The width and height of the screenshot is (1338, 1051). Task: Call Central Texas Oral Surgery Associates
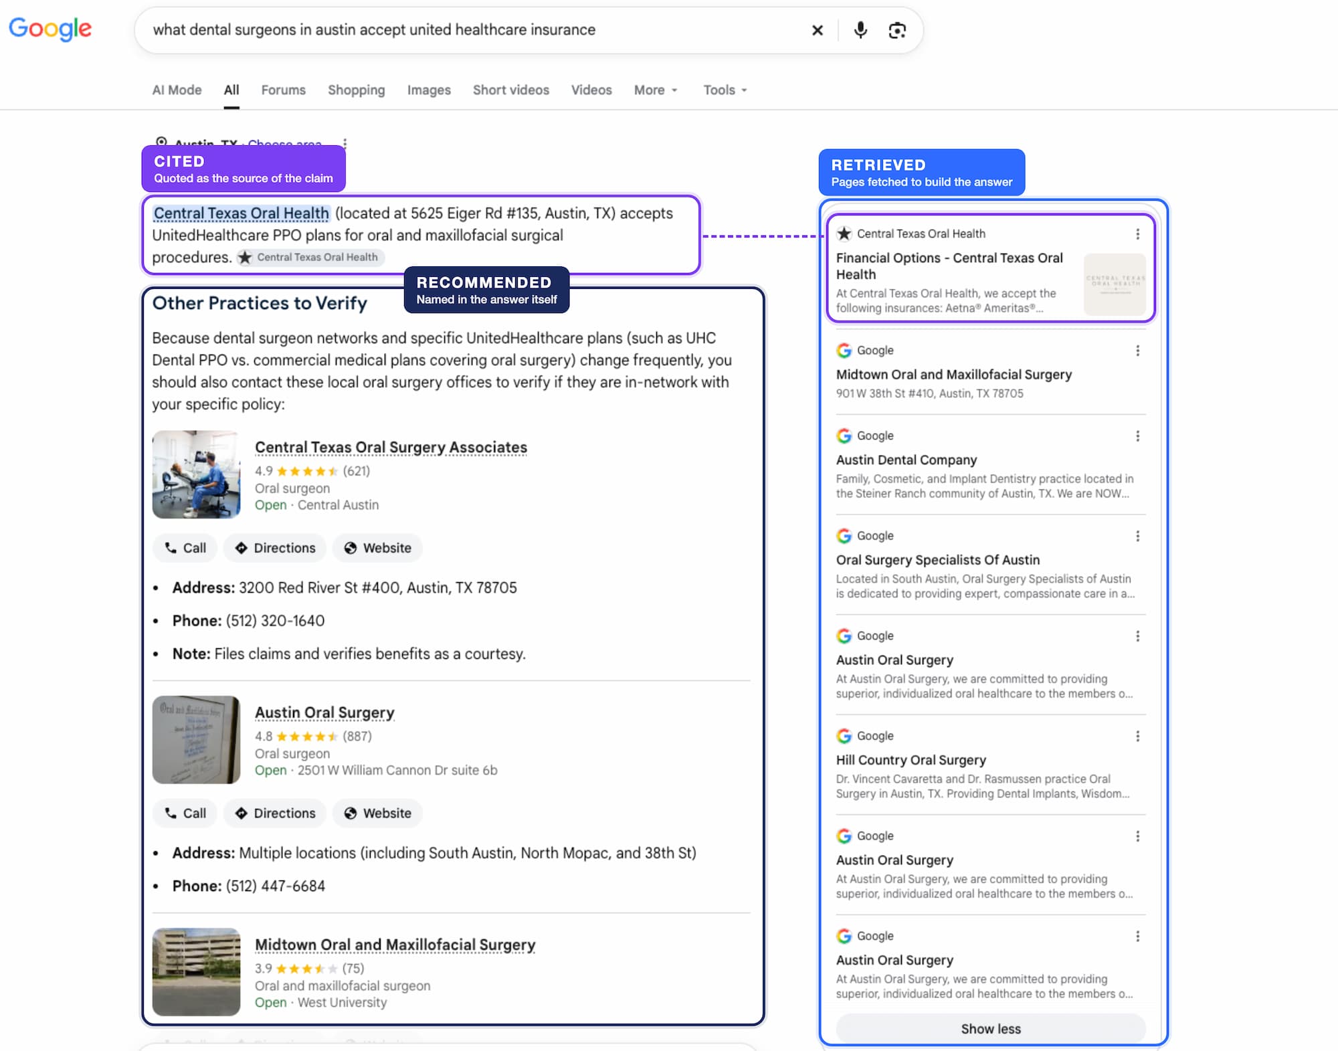click(185, 548)
